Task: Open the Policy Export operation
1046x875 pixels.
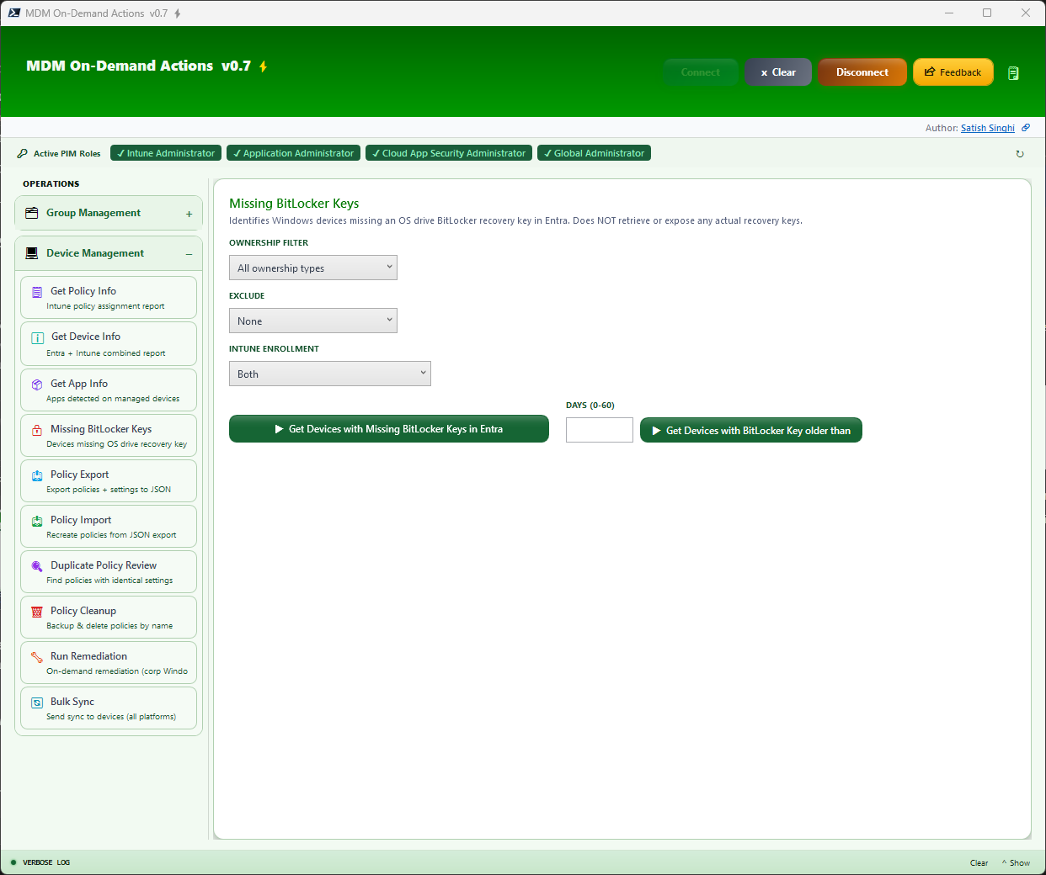Action: 109,481
